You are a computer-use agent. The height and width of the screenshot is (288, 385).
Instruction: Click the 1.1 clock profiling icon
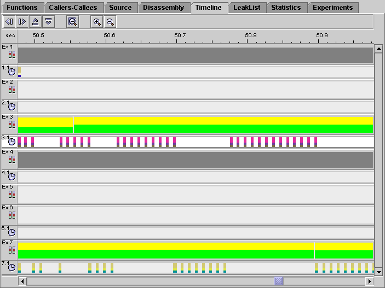tap(12, 72)
